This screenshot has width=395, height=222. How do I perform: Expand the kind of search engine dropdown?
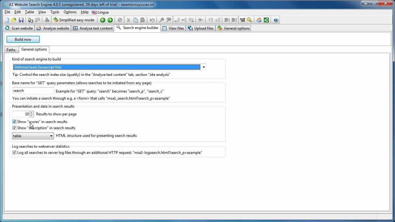pos(203,67)
